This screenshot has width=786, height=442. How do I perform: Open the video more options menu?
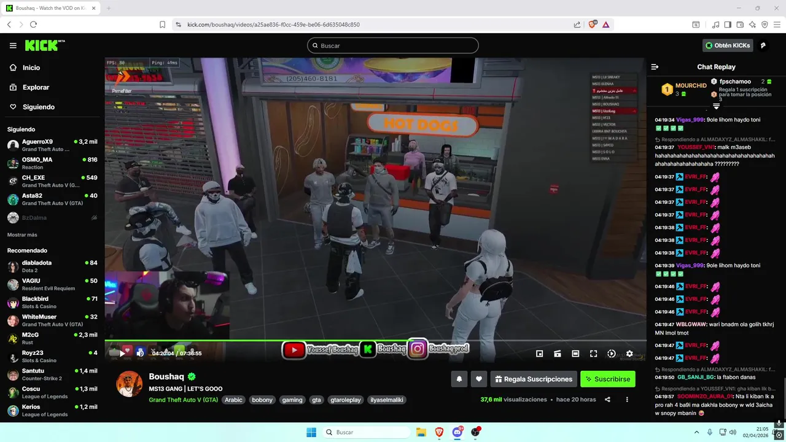627,400
